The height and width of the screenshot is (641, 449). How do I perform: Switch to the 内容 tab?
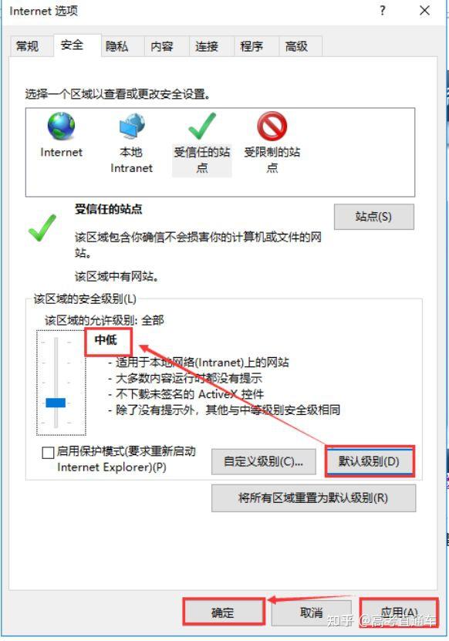162,46
